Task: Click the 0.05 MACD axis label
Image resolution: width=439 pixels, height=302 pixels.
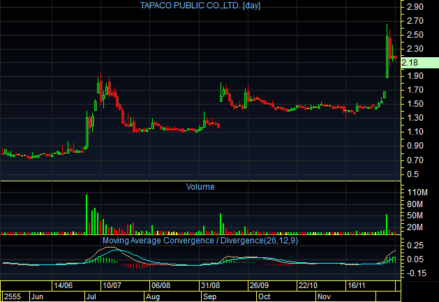Action: 415,259
